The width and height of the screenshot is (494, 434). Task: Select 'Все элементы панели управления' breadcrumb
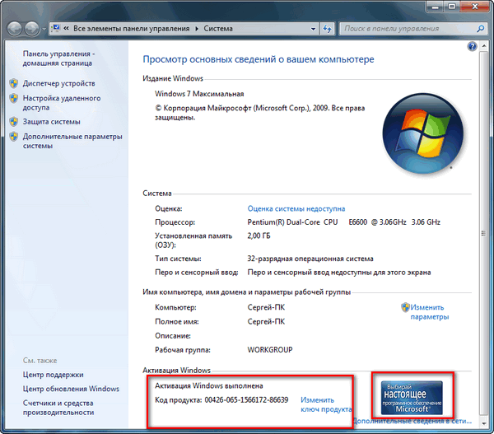coord(132,29)
